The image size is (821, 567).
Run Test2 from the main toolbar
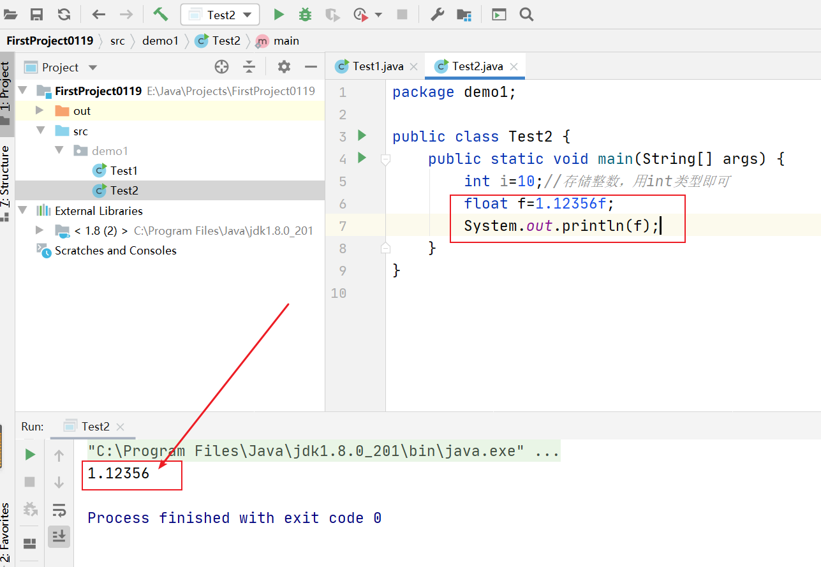(279, 14)
